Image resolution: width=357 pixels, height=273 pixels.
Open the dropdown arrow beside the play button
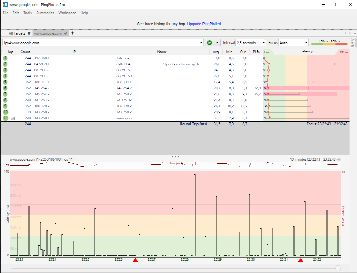[217, 43]
